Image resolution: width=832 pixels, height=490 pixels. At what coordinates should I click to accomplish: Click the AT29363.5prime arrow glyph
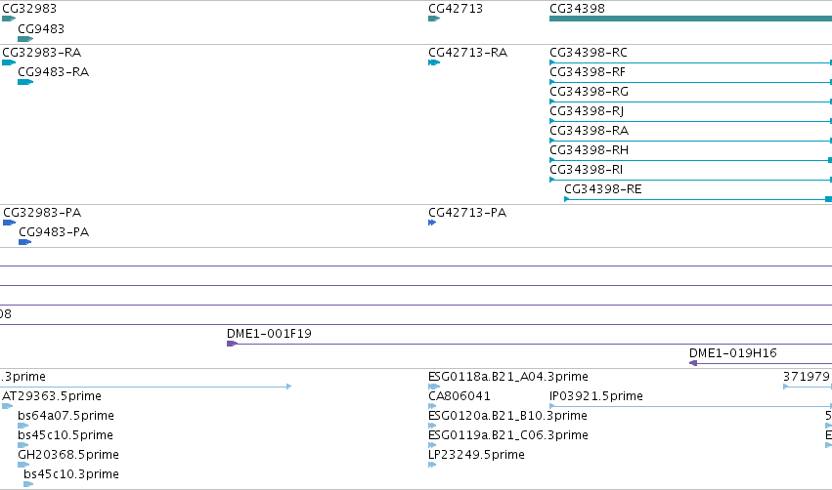point(7,406)
